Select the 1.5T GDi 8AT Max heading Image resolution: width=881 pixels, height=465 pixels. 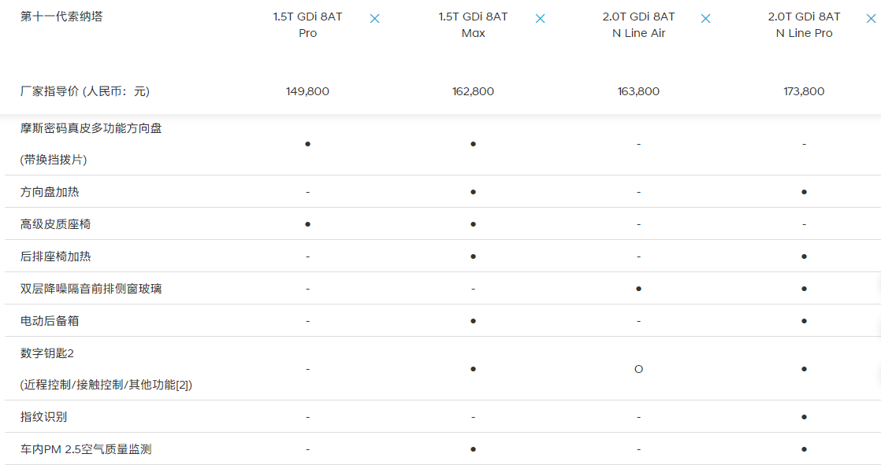[x=473, y=24]
